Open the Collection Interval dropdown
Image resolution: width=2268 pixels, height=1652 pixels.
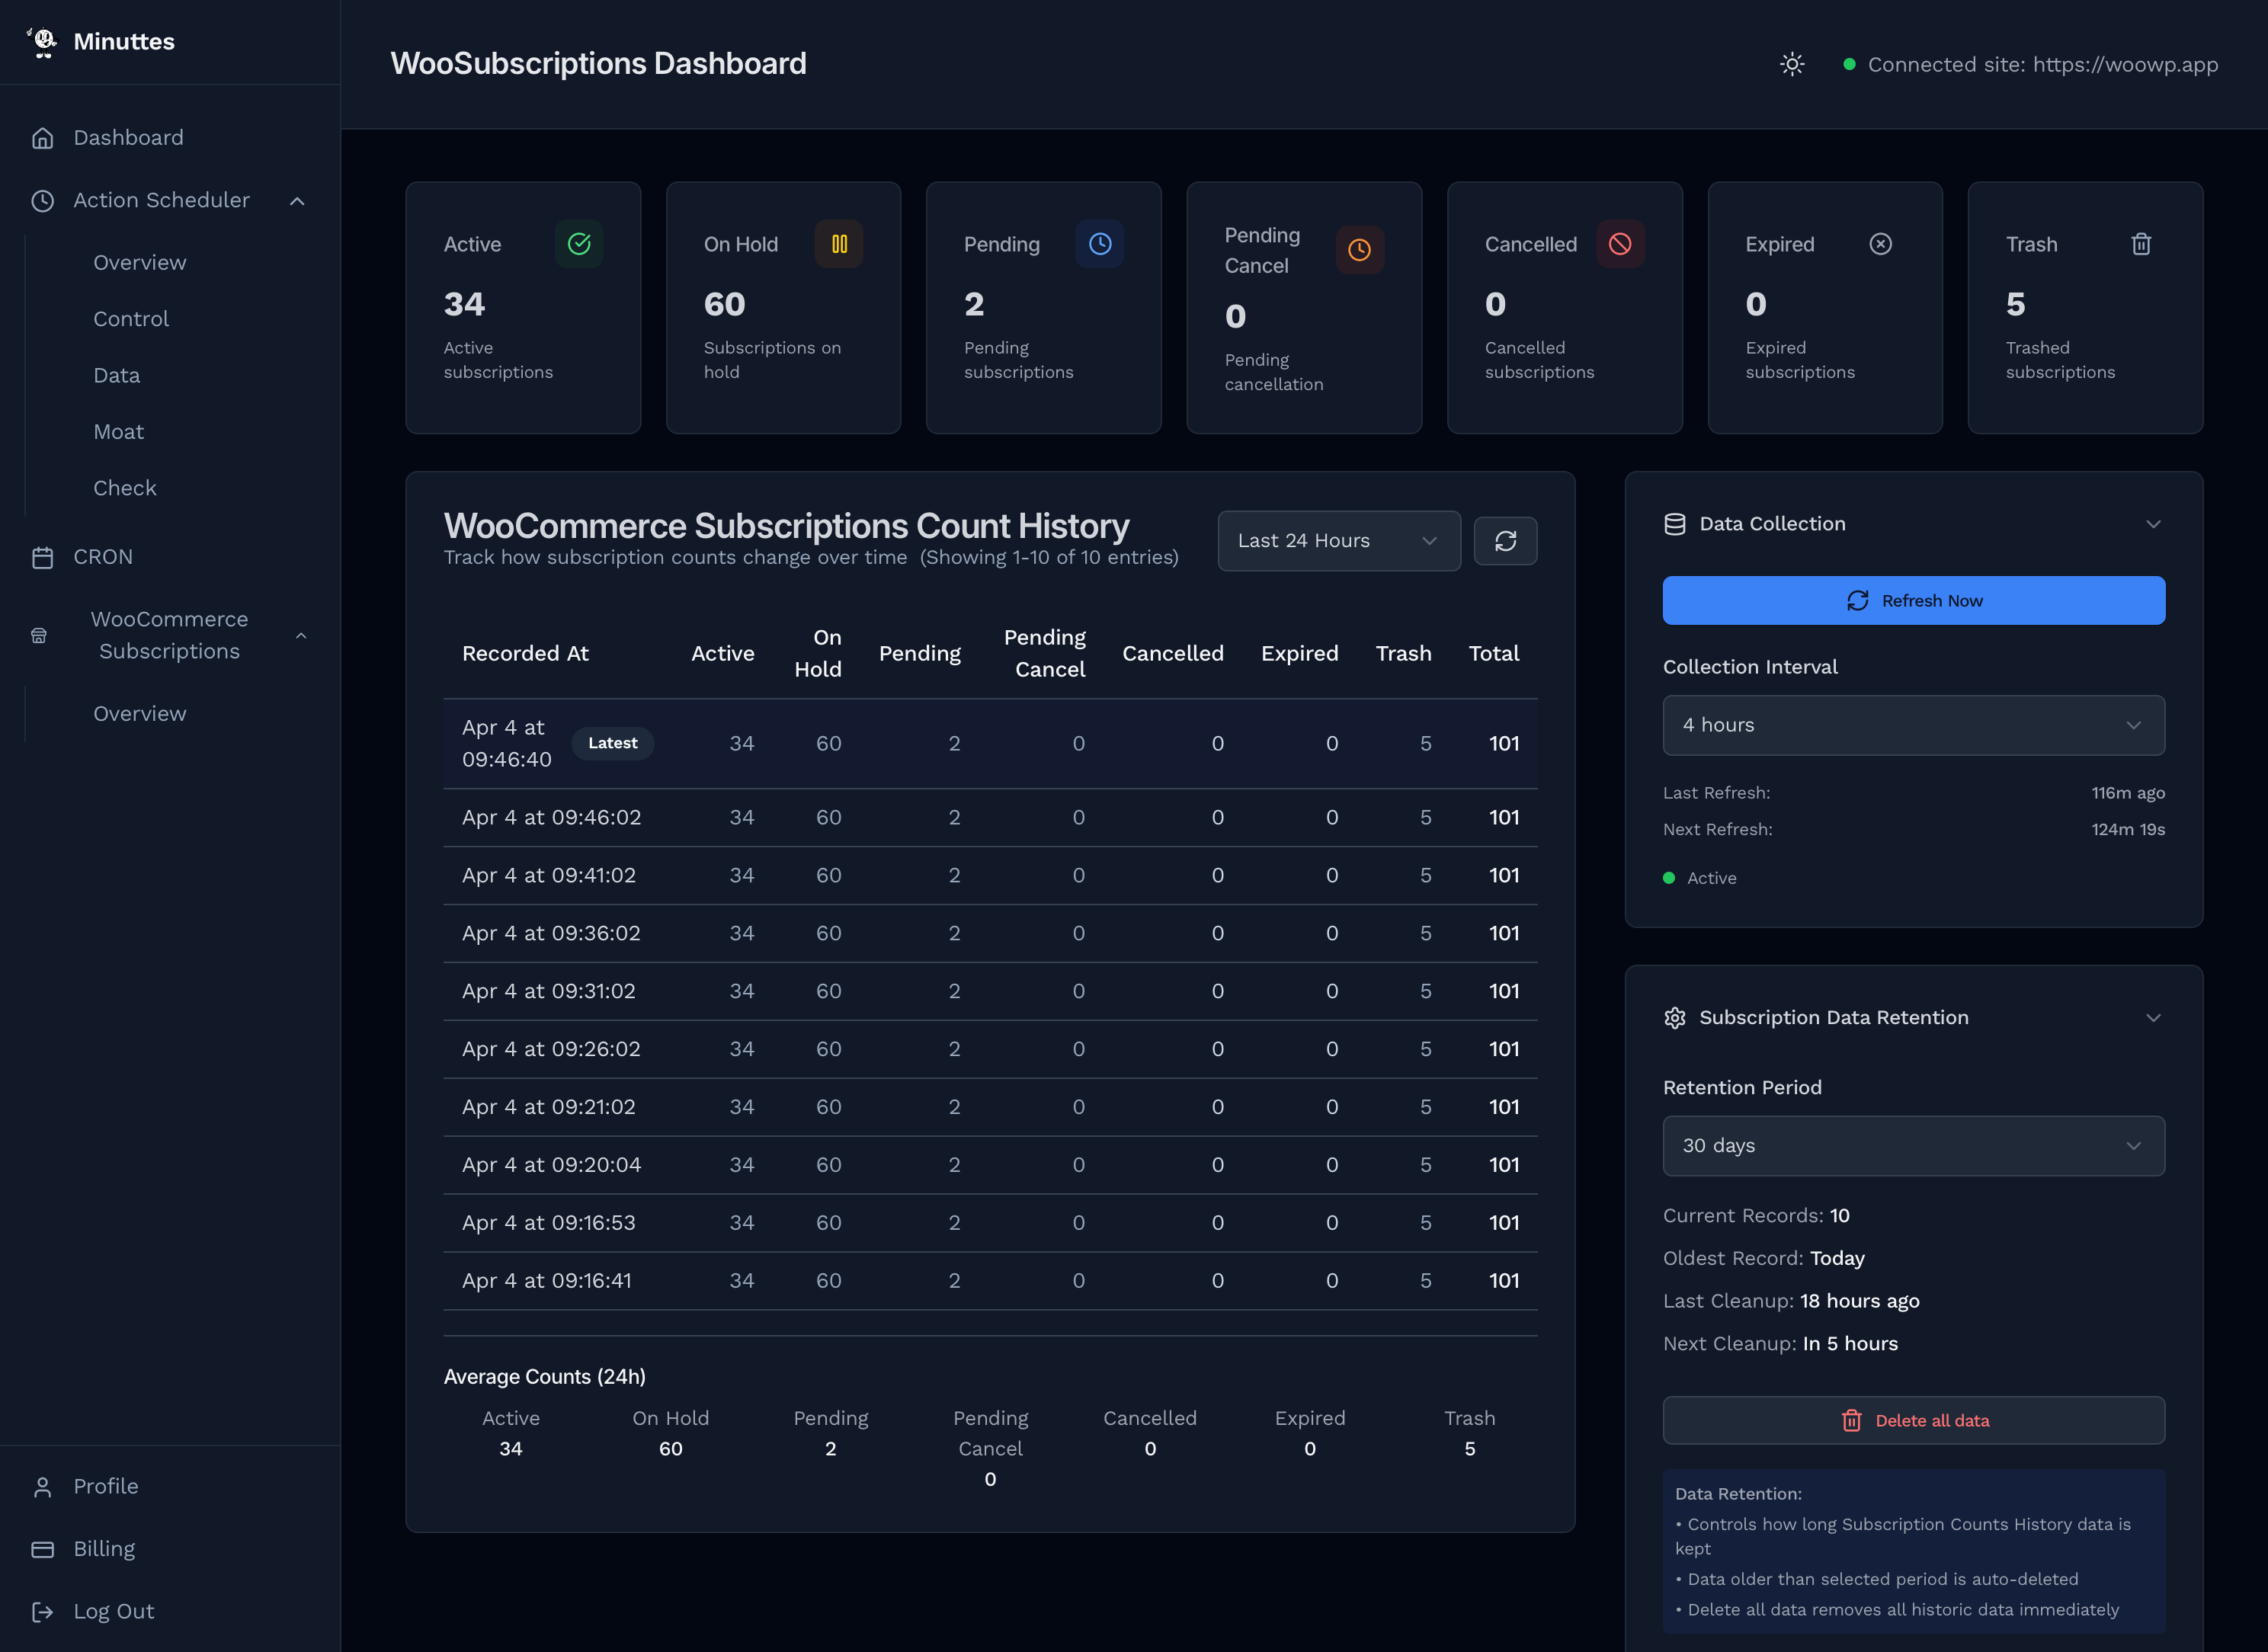point(1912,725)
